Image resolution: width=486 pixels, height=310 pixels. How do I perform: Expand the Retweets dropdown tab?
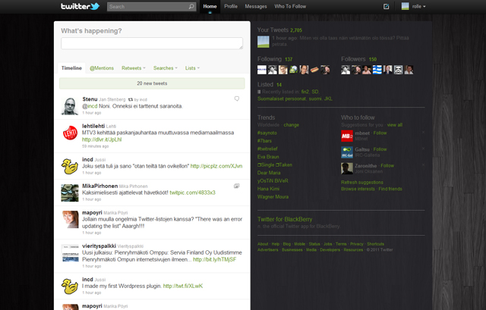(x=134, y=68)
